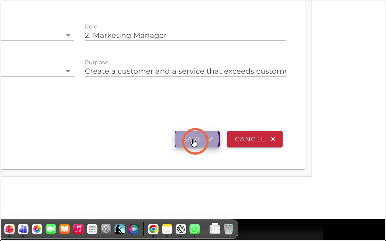Switch to Google Chrome in dock
The height and width of the screenshot is (241, 386).
(x=153, y=229)
